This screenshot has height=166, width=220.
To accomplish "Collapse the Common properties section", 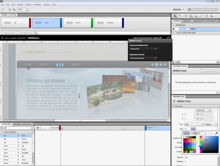I will click(173, 106).
